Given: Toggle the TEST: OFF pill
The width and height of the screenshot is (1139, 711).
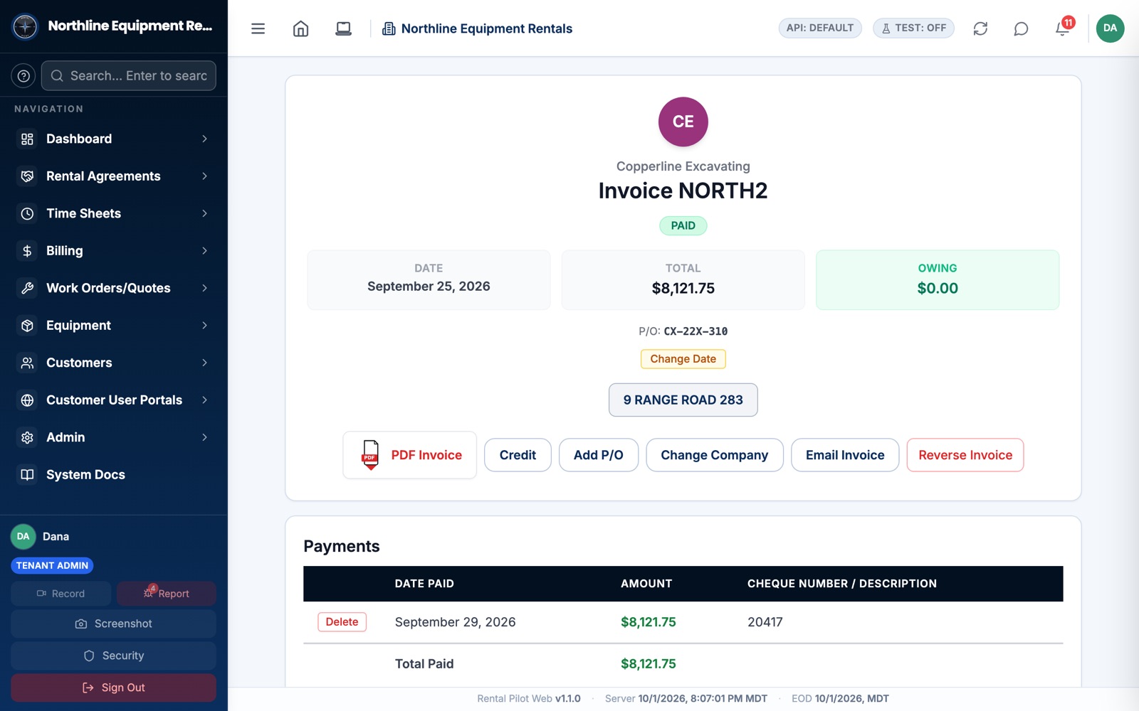Looking at the screenshot, I should pos(913,28).
